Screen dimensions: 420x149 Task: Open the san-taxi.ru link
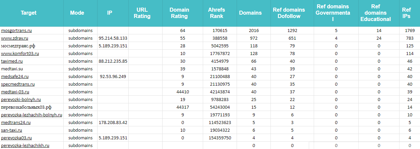point(11,130)
